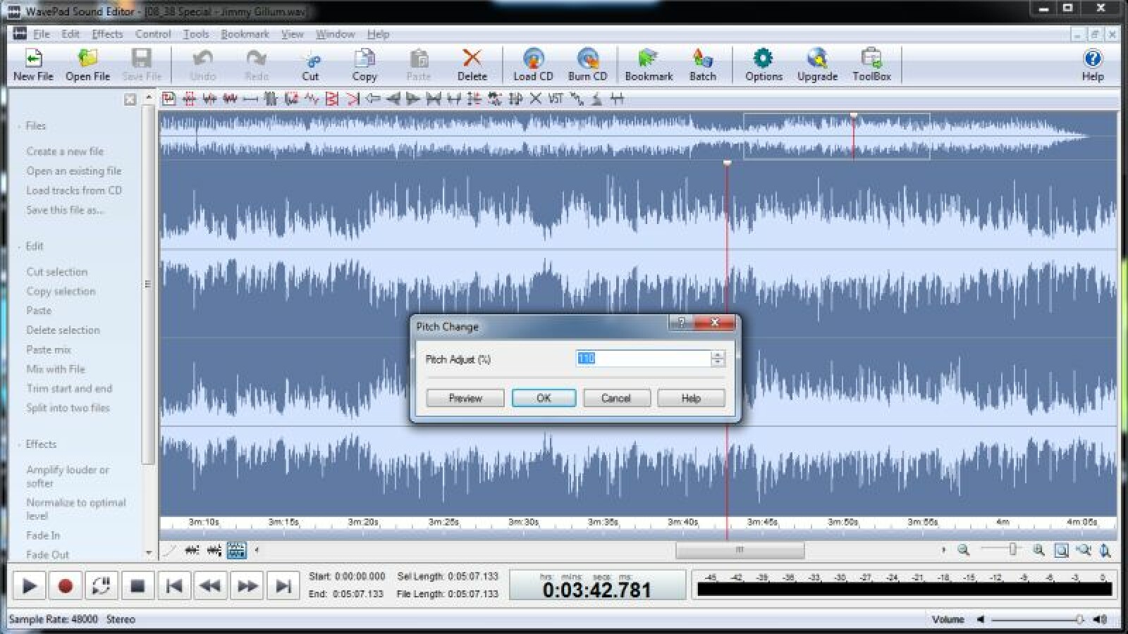Toggle loop playback in the transport controls
Viewport: 1128px width, 634px height.
coord(101,585)
